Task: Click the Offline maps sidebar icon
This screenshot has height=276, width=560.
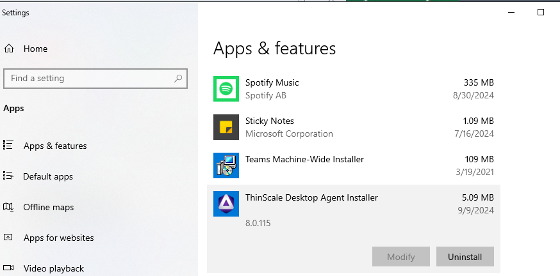Action: (x=8, y=206)
